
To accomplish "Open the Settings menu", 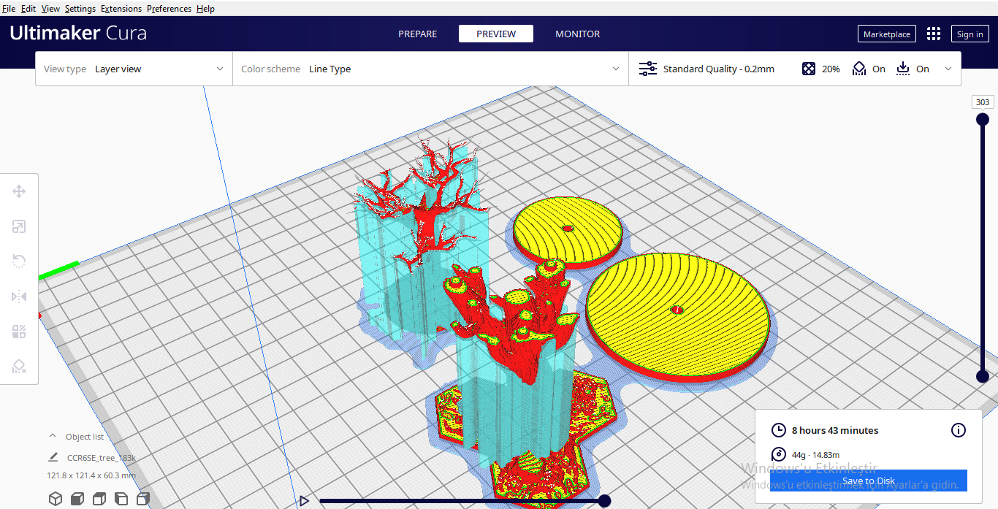I will pos(80,8).
